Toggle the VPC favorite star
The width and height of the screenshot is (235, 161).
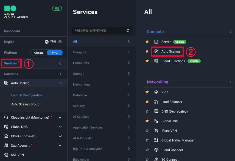pyautogui.click(x=147, y=92)
